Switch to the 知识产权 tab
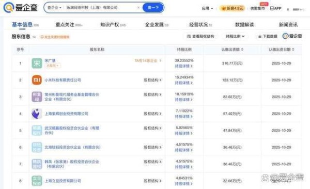 click(x=113, y=25)
